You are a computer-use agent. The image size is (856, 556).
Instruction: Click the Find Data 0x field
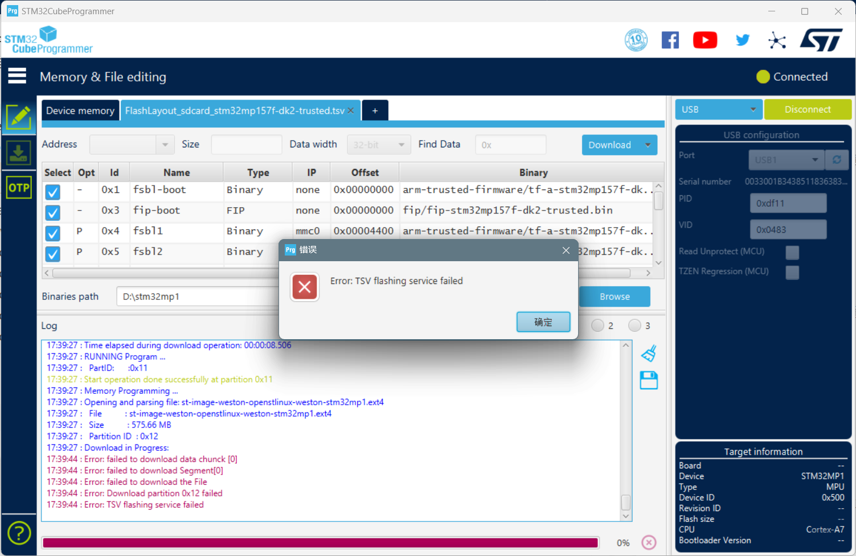(x=510, y=145)
